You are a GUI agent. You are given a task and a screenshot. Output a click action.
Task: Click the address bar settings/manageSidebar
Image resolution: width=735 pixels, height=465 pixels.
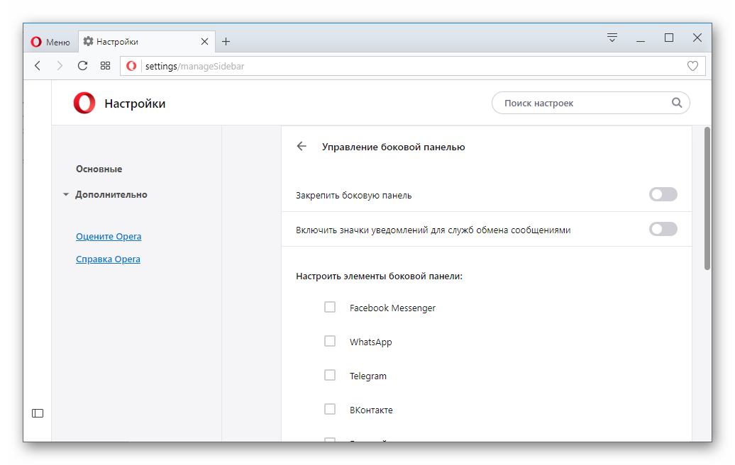coord(412,66)
